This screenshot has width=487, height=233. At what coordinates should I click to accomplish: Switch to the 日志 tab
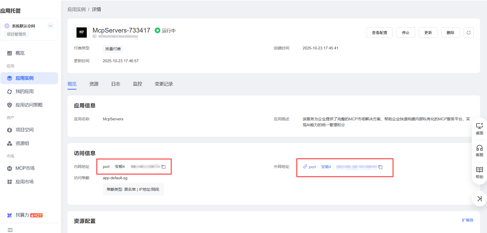[116, 84]
